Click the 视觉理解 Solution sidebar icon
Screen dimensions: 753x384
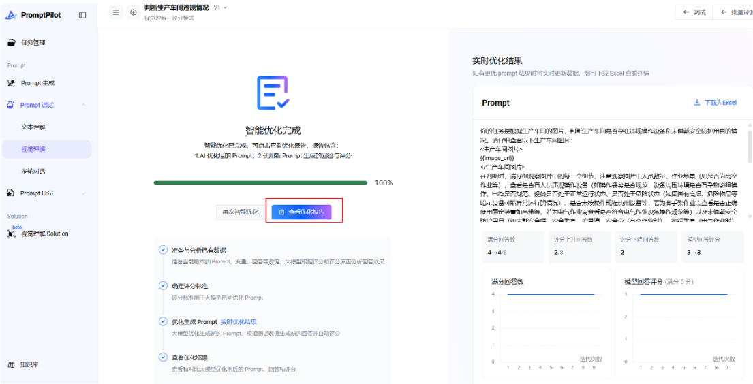pos(11,234)
